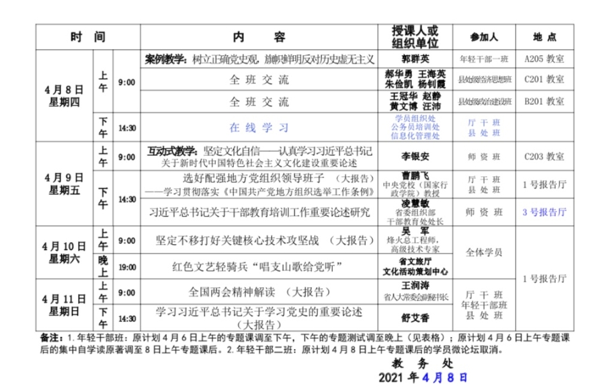Select the 4月9日 星期五 date cell
This screenshot has width=605, height=388.
(63, 183)
